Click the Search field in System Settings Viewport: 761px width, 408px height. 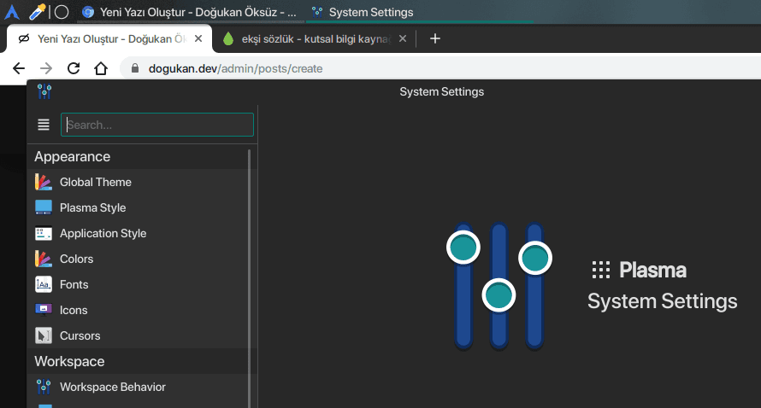157,125
